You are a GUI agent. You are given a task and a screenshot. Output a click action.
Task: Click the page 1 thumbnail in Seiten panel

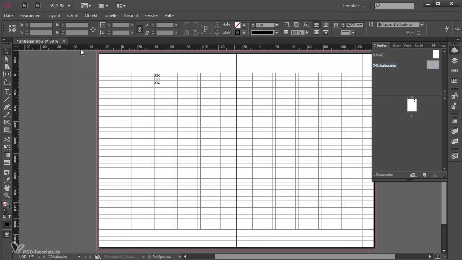tap(412, 105)
